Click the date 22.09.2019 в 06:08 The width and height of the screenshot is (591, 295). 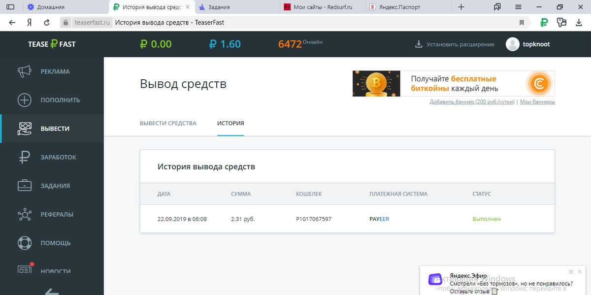pos(182,219)
